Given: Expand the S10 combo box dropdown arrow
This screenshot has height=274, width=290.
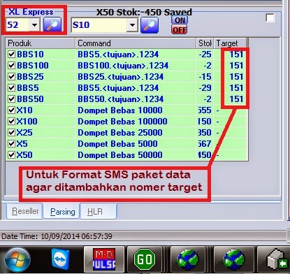Looking at the screenshot, I should 132,24.
